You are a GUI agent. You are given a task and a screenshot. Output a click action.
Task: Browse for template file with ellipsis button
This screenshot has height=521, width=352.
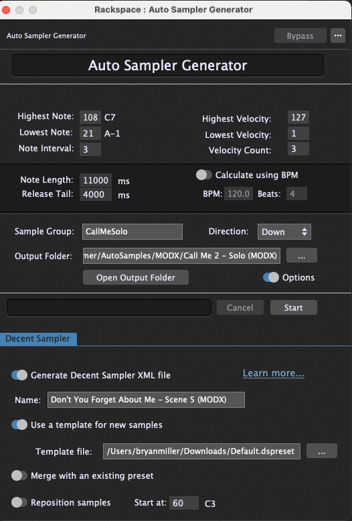coord(321,451)
